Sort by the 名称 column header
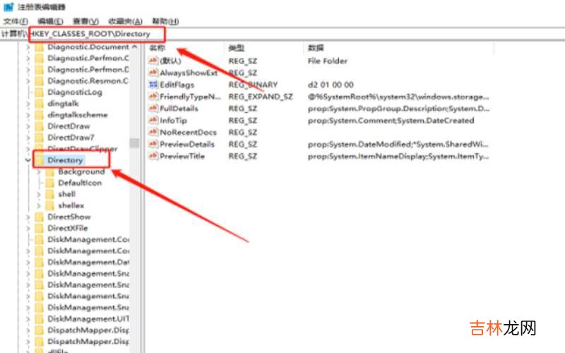This screenshot has width=565, height=353. tap(157, 48)
